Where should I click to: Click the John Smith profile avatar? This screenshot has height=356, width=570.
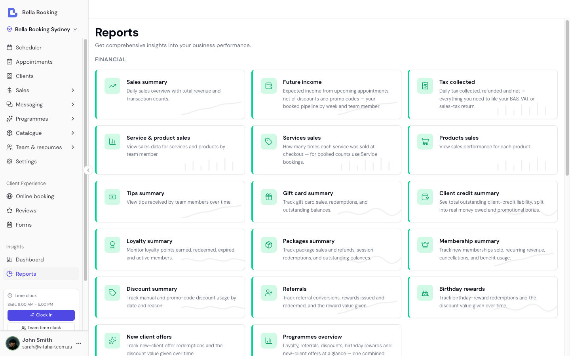tap(13, 343)
